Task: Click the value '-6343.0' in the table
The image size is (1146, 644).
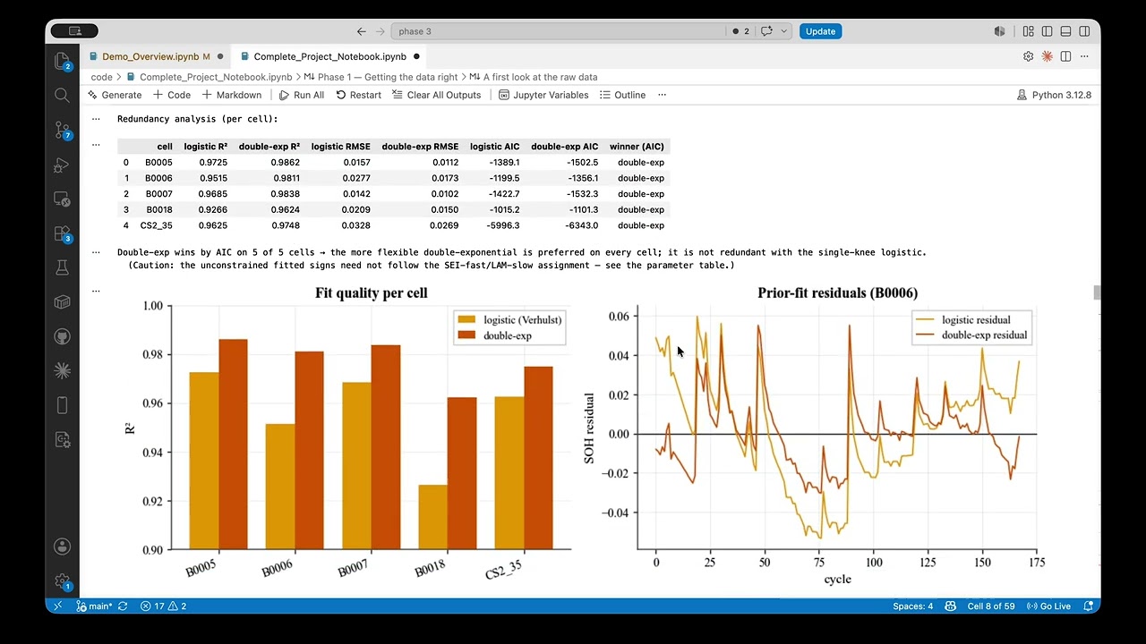Action: pyautogui.click(x=582, y=225)
